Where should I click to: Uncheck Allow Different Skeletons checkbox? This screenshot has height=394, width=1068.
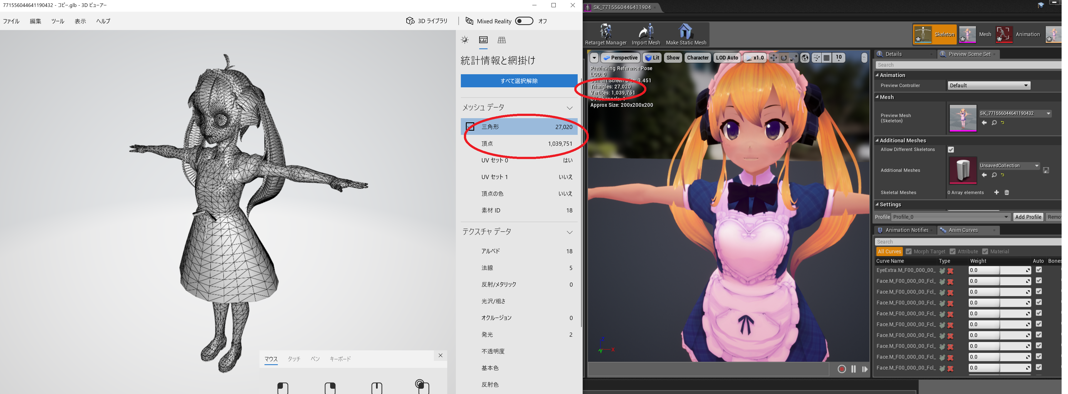(951, 150)
